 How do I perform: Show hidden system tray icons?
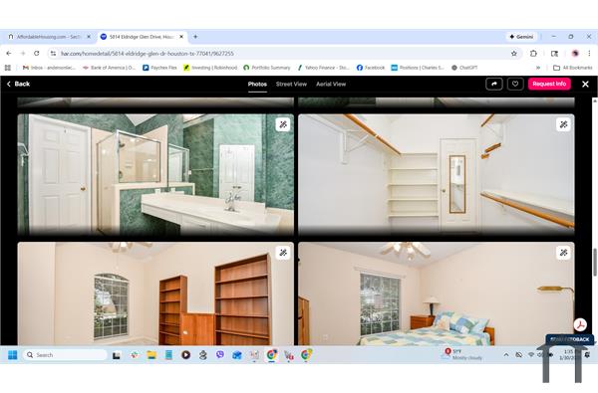[506, 355]
